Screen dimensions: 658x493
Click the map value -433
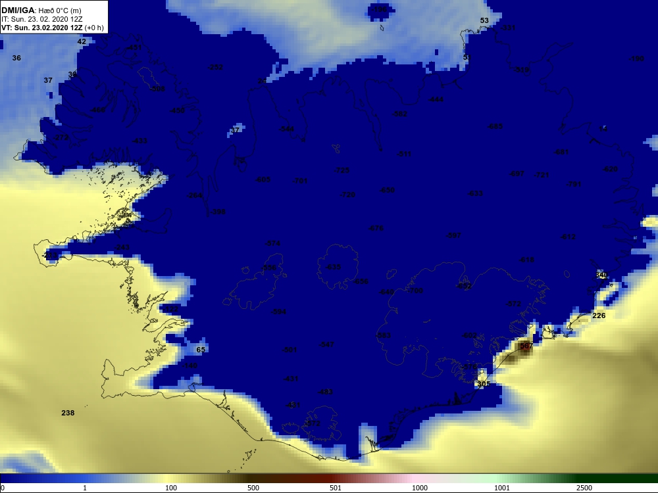(139, 141)
